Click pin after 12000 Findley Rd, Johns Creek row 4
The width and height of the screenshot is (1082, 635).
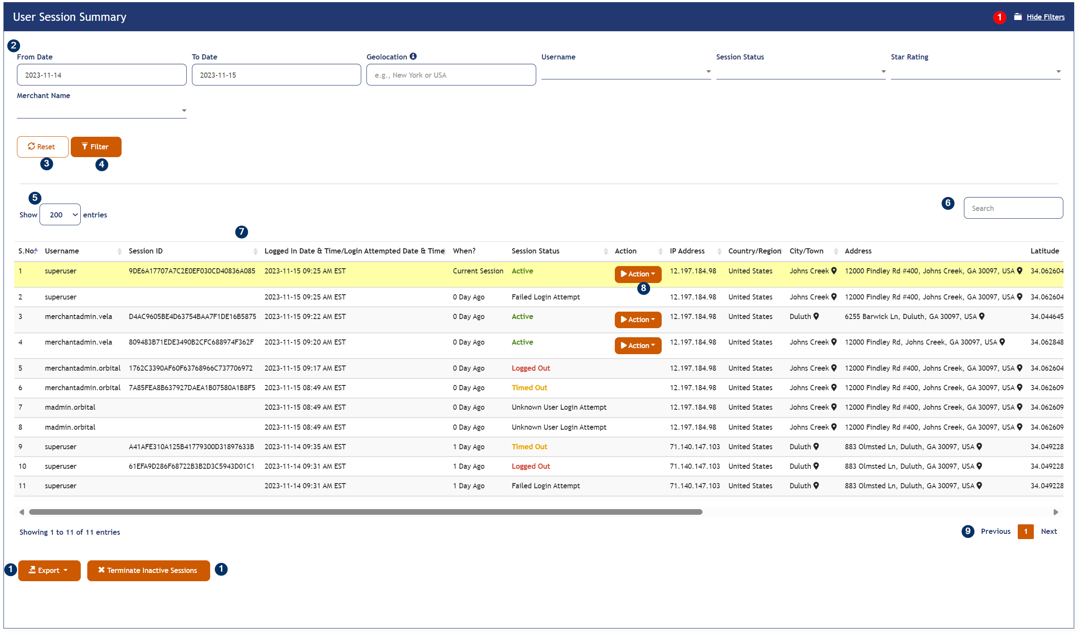(x=1002, y=342)
